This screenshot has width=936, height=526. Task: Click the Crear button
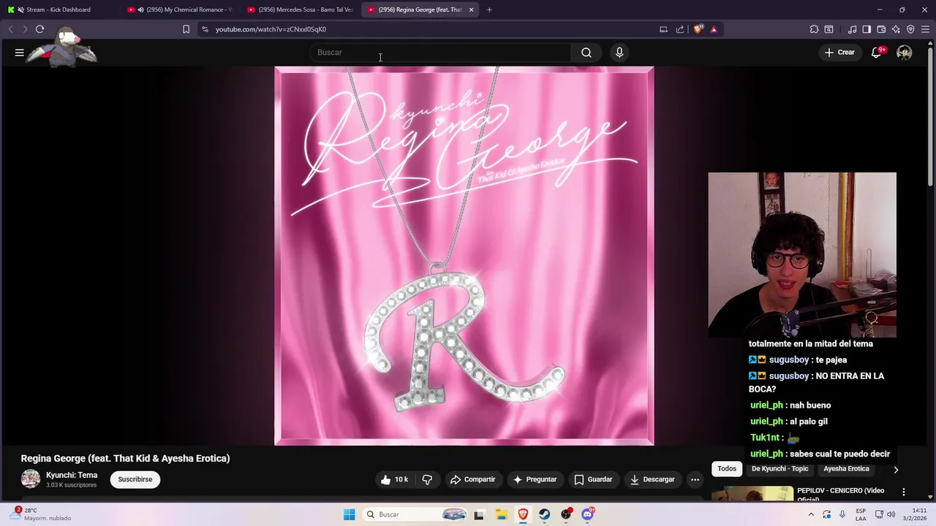click(x=839, y=53)
